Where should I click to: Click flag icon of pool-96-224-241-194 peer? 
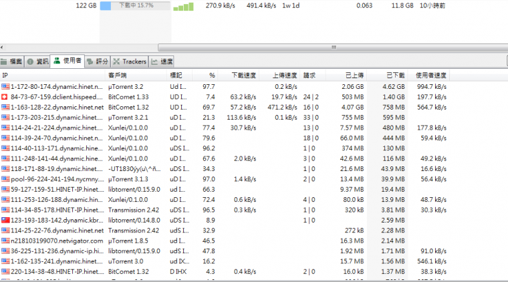point(5,179)
